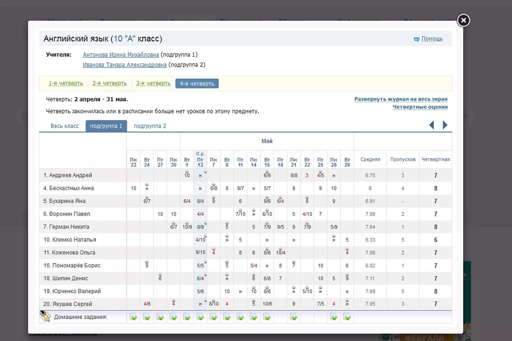Image resolution: width=512 pixels, height=341 pixels.
Task: Open the Четвертные оценки link
Action: pos(420,107)
